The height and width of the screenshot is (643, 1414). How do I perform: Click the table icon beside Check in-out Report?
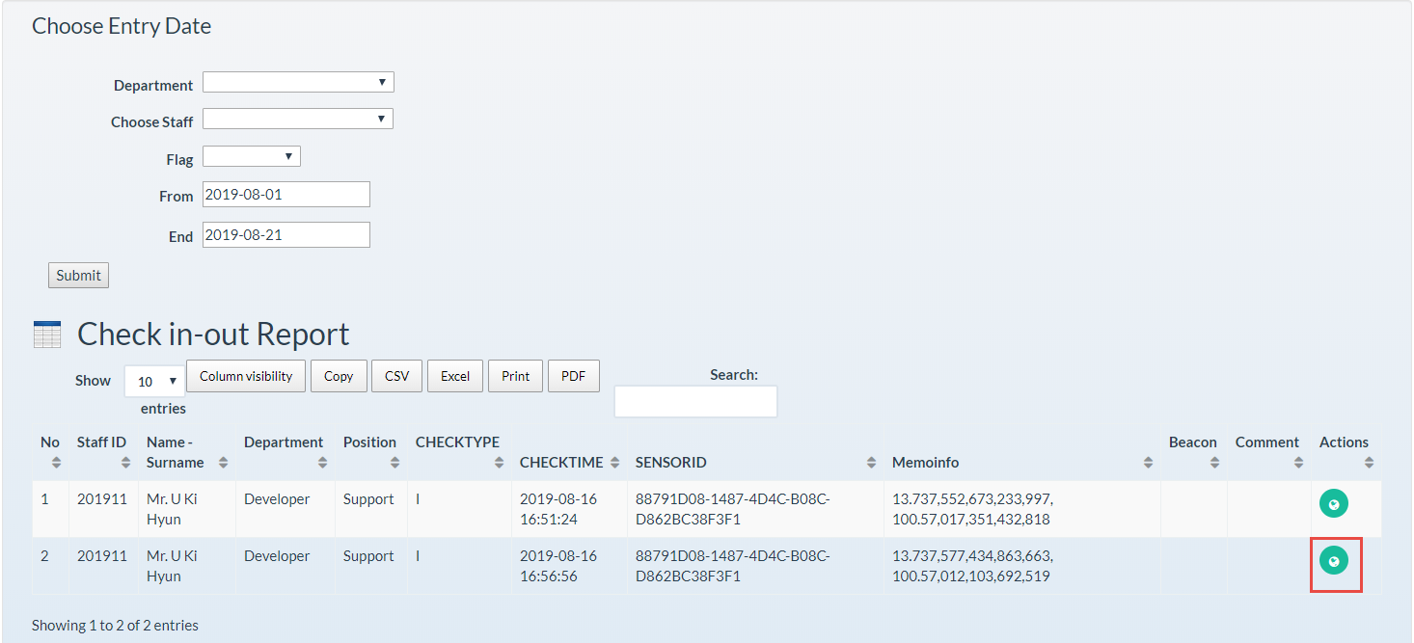click(x=46, y=335)
